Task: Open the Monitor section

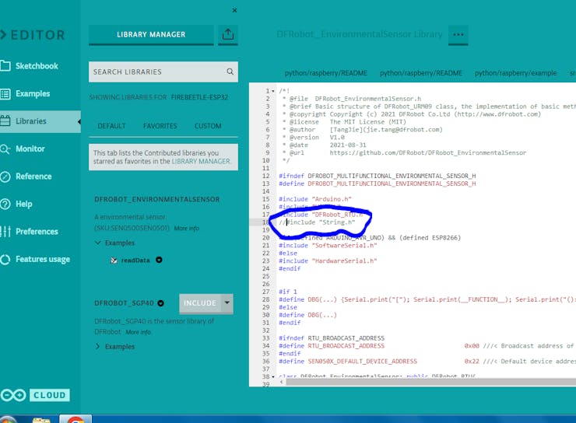Action: pos(30,149)
